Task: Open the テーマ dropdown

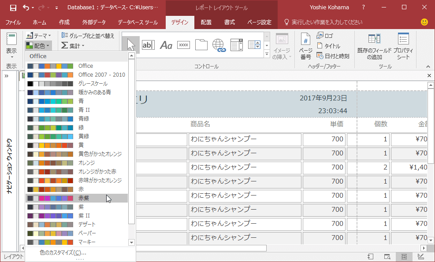Action: [x=38, y=36]
